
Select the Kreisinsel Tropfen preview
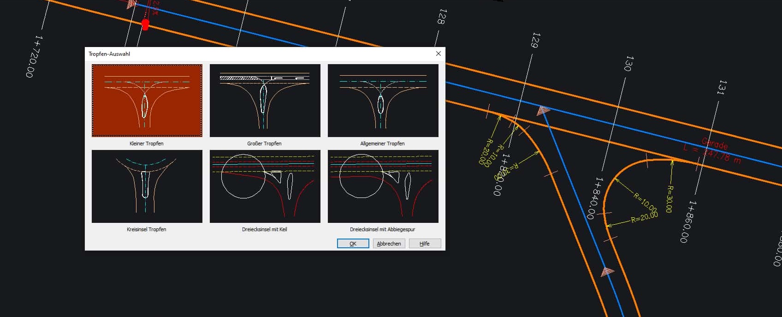147,186
